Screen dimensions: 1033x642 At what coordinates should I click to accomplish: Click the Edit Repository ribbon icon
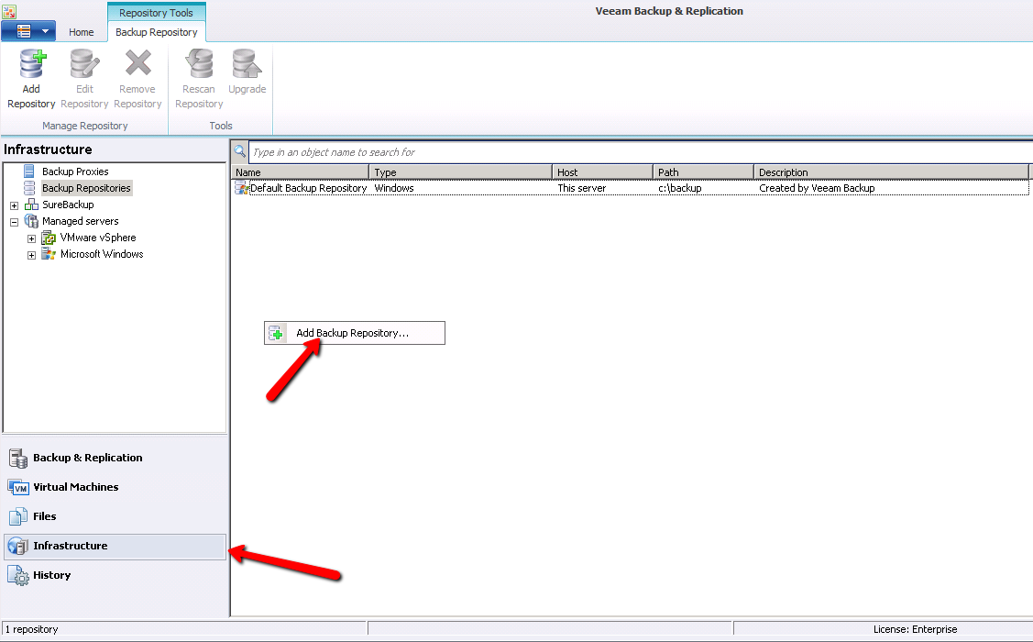[x=85, y=64]
